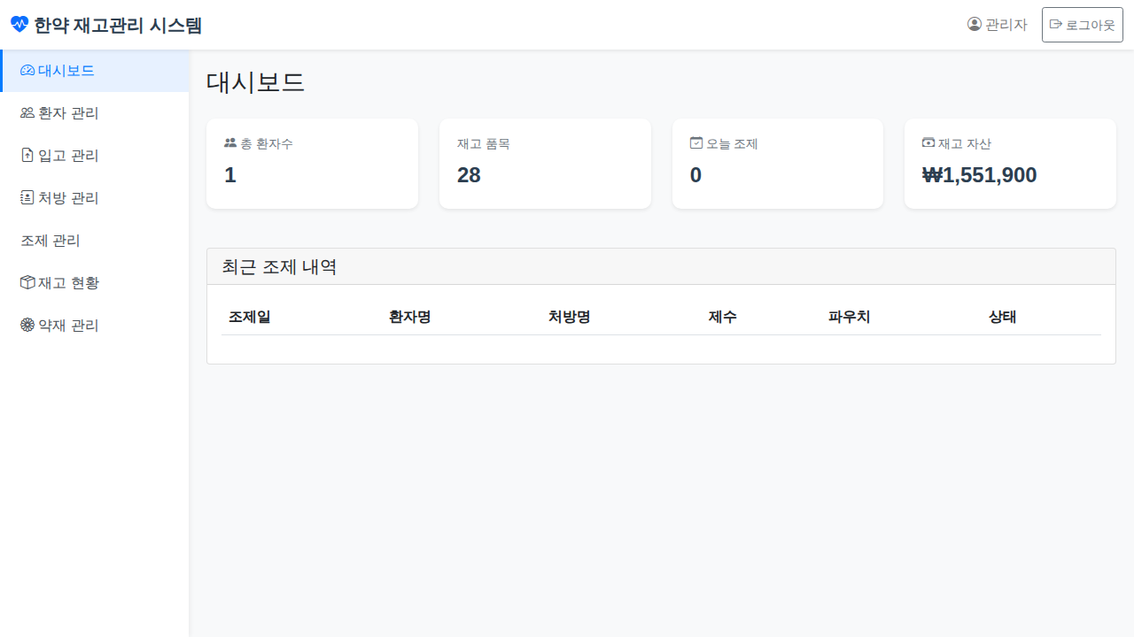Select the 총 환자수 stat card
The height and width of the screenshot is (637, 1134).
pyautogui.click(x=312, y=164)
